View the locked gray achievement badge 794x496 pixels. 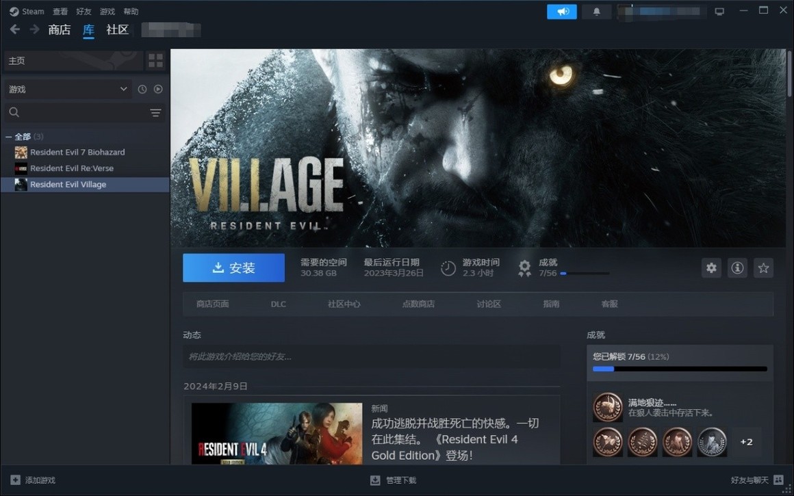pos(712,442)
